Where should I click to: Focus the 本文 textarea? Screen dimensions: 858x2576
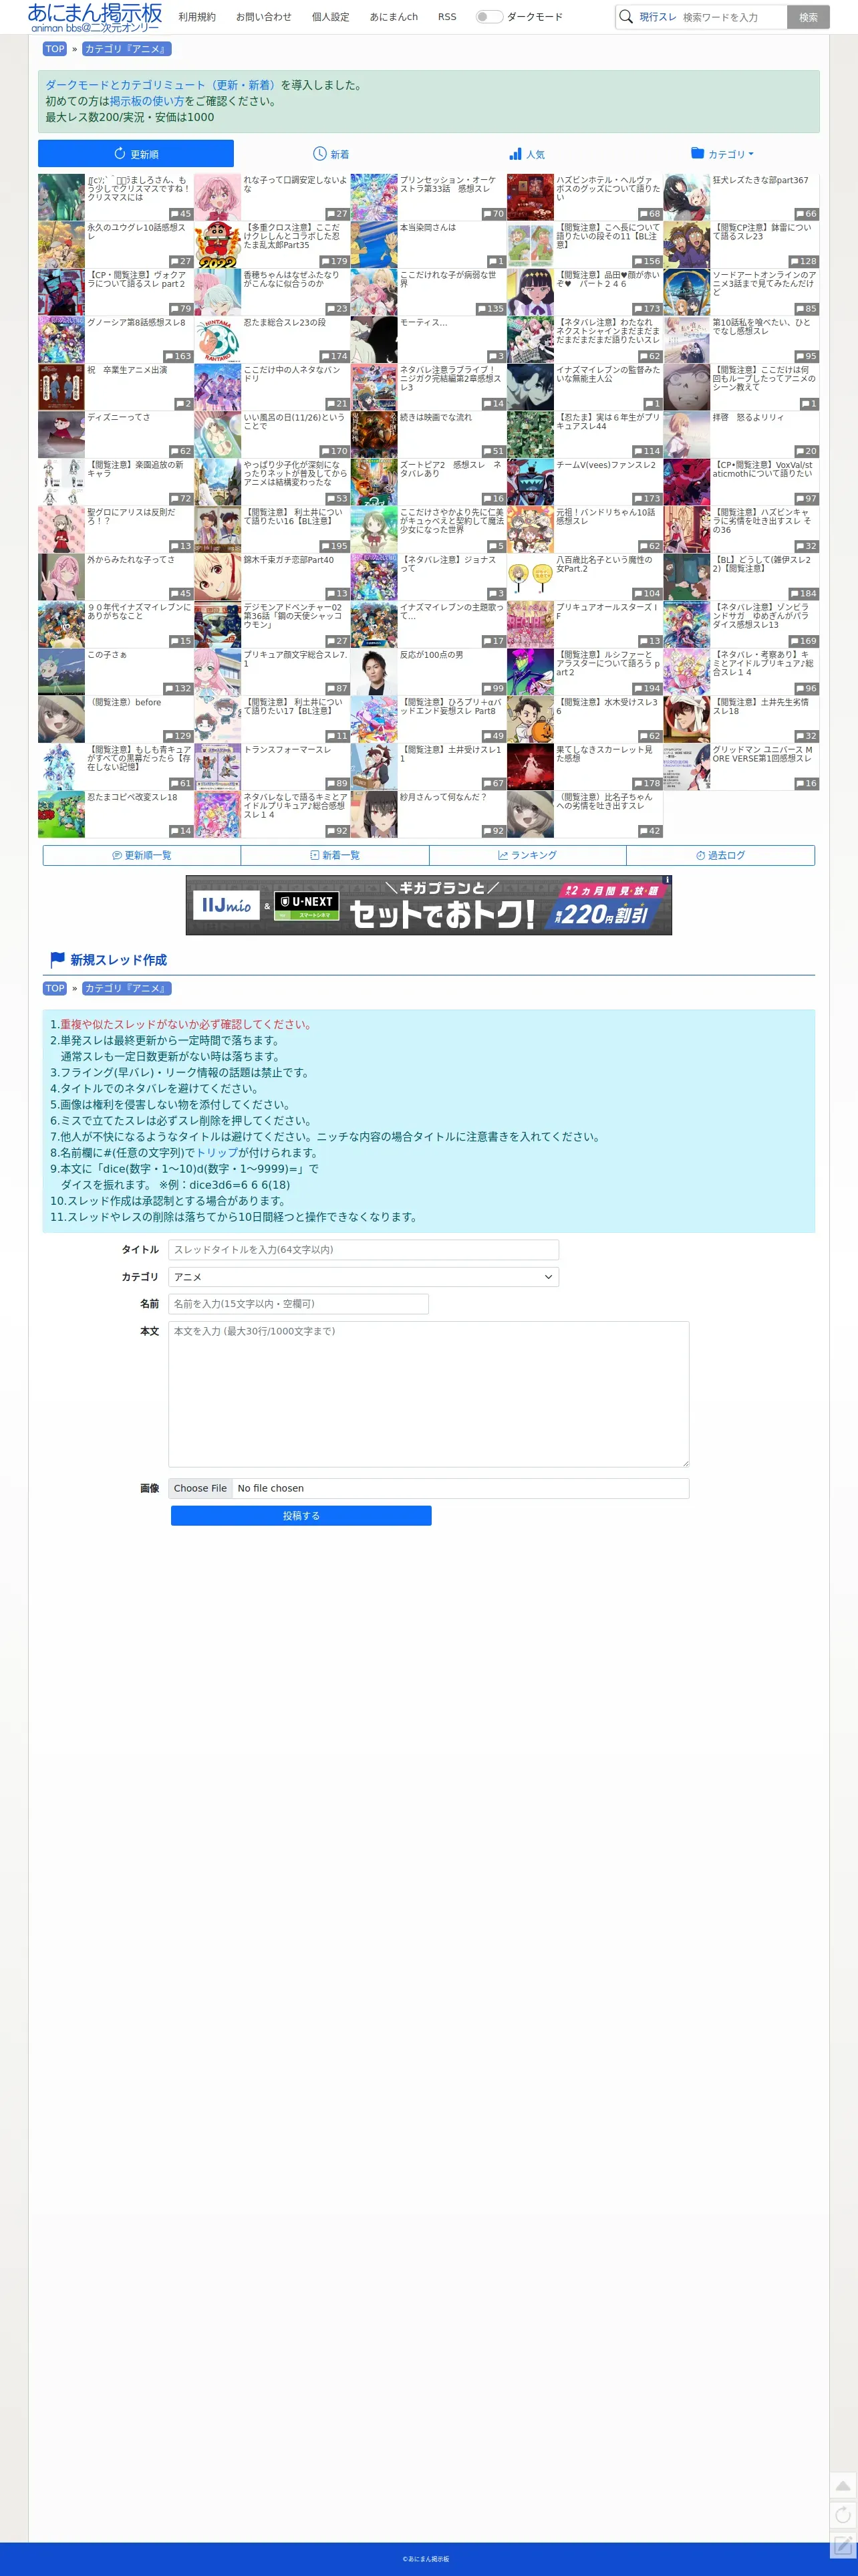click(428, 1394)
